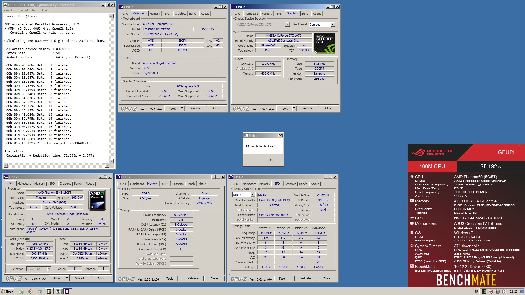The image size is (525, 295).
Task: Click the Memory section icon in BenchMate panel
Action: [412, 201]
